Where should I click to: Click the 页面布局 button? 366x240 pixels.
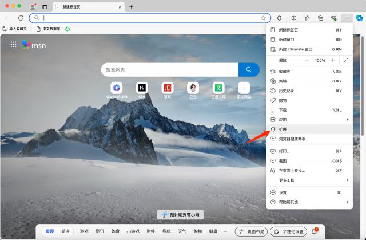click(x=250, y=231)
